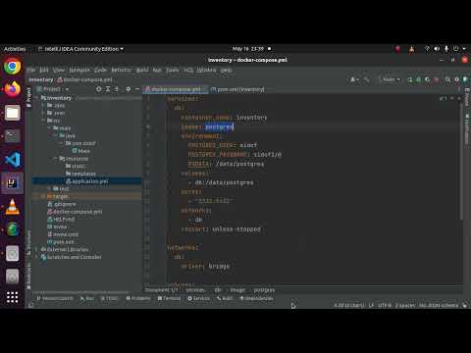The image size is (471, 353).
Task: Open the Help menu
Action: click(226, 70)
